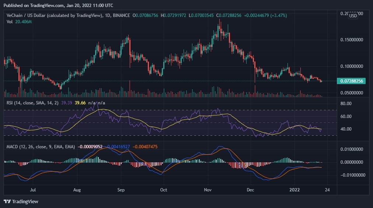
Task: Click the 0.05000000 price axis label
Action: [x=352, y=93]
